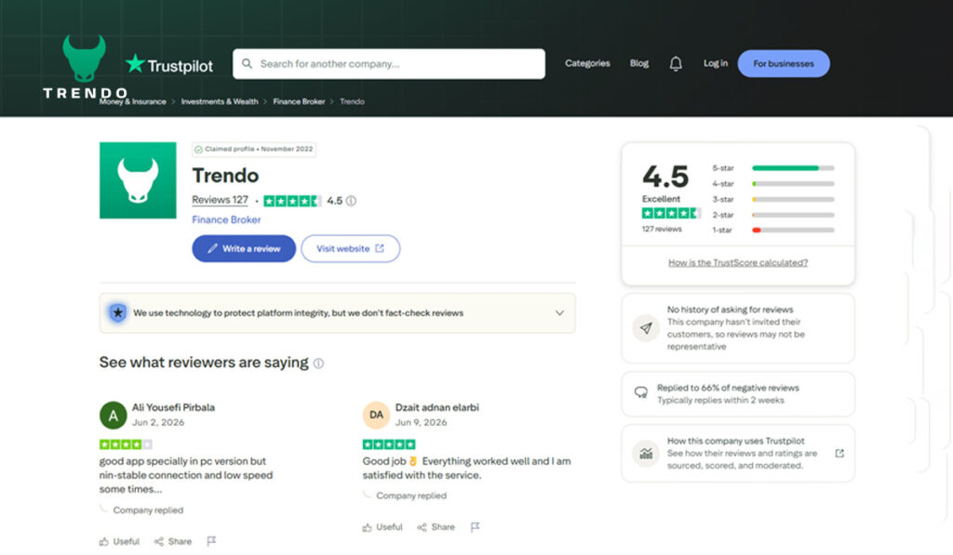Click star rating next to Reviews 127
Screen dimensions: 953x555
pos(292,201)
